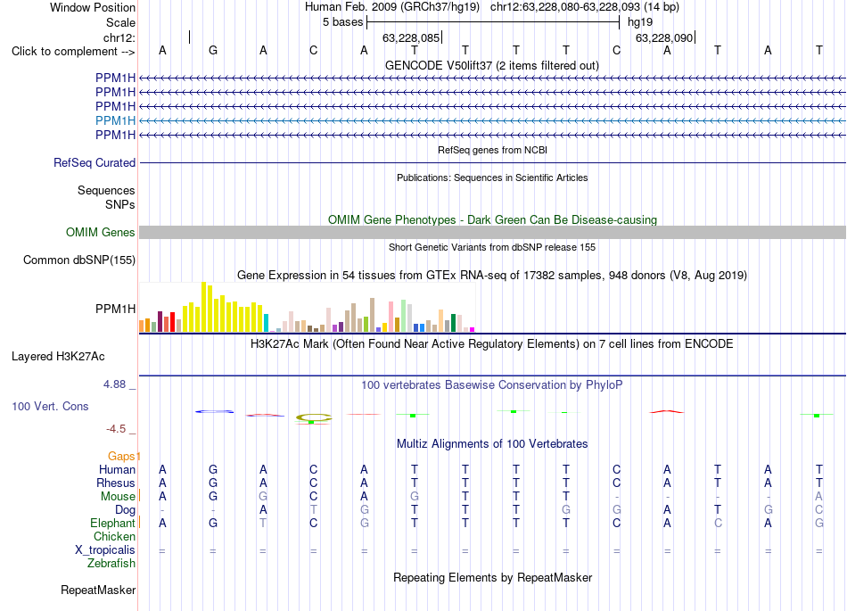Click the Sequences track label
This screenshot has width=847, height=611.
click(106, 190)
